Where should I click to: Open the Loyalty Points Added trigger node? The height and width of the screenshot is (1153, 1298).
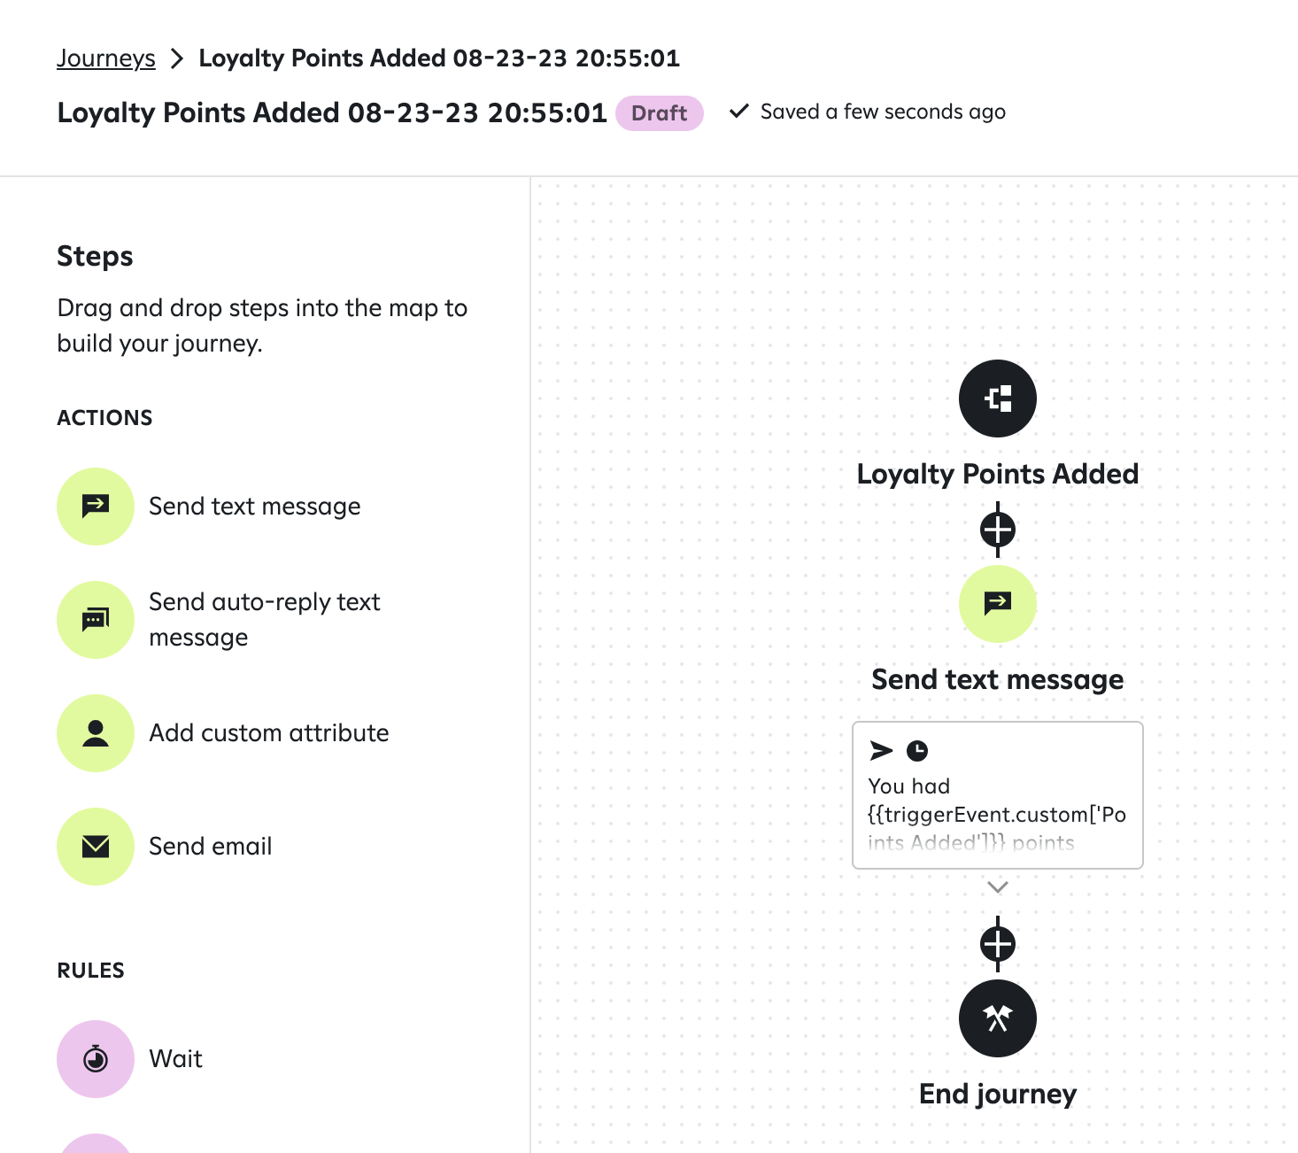998,399
